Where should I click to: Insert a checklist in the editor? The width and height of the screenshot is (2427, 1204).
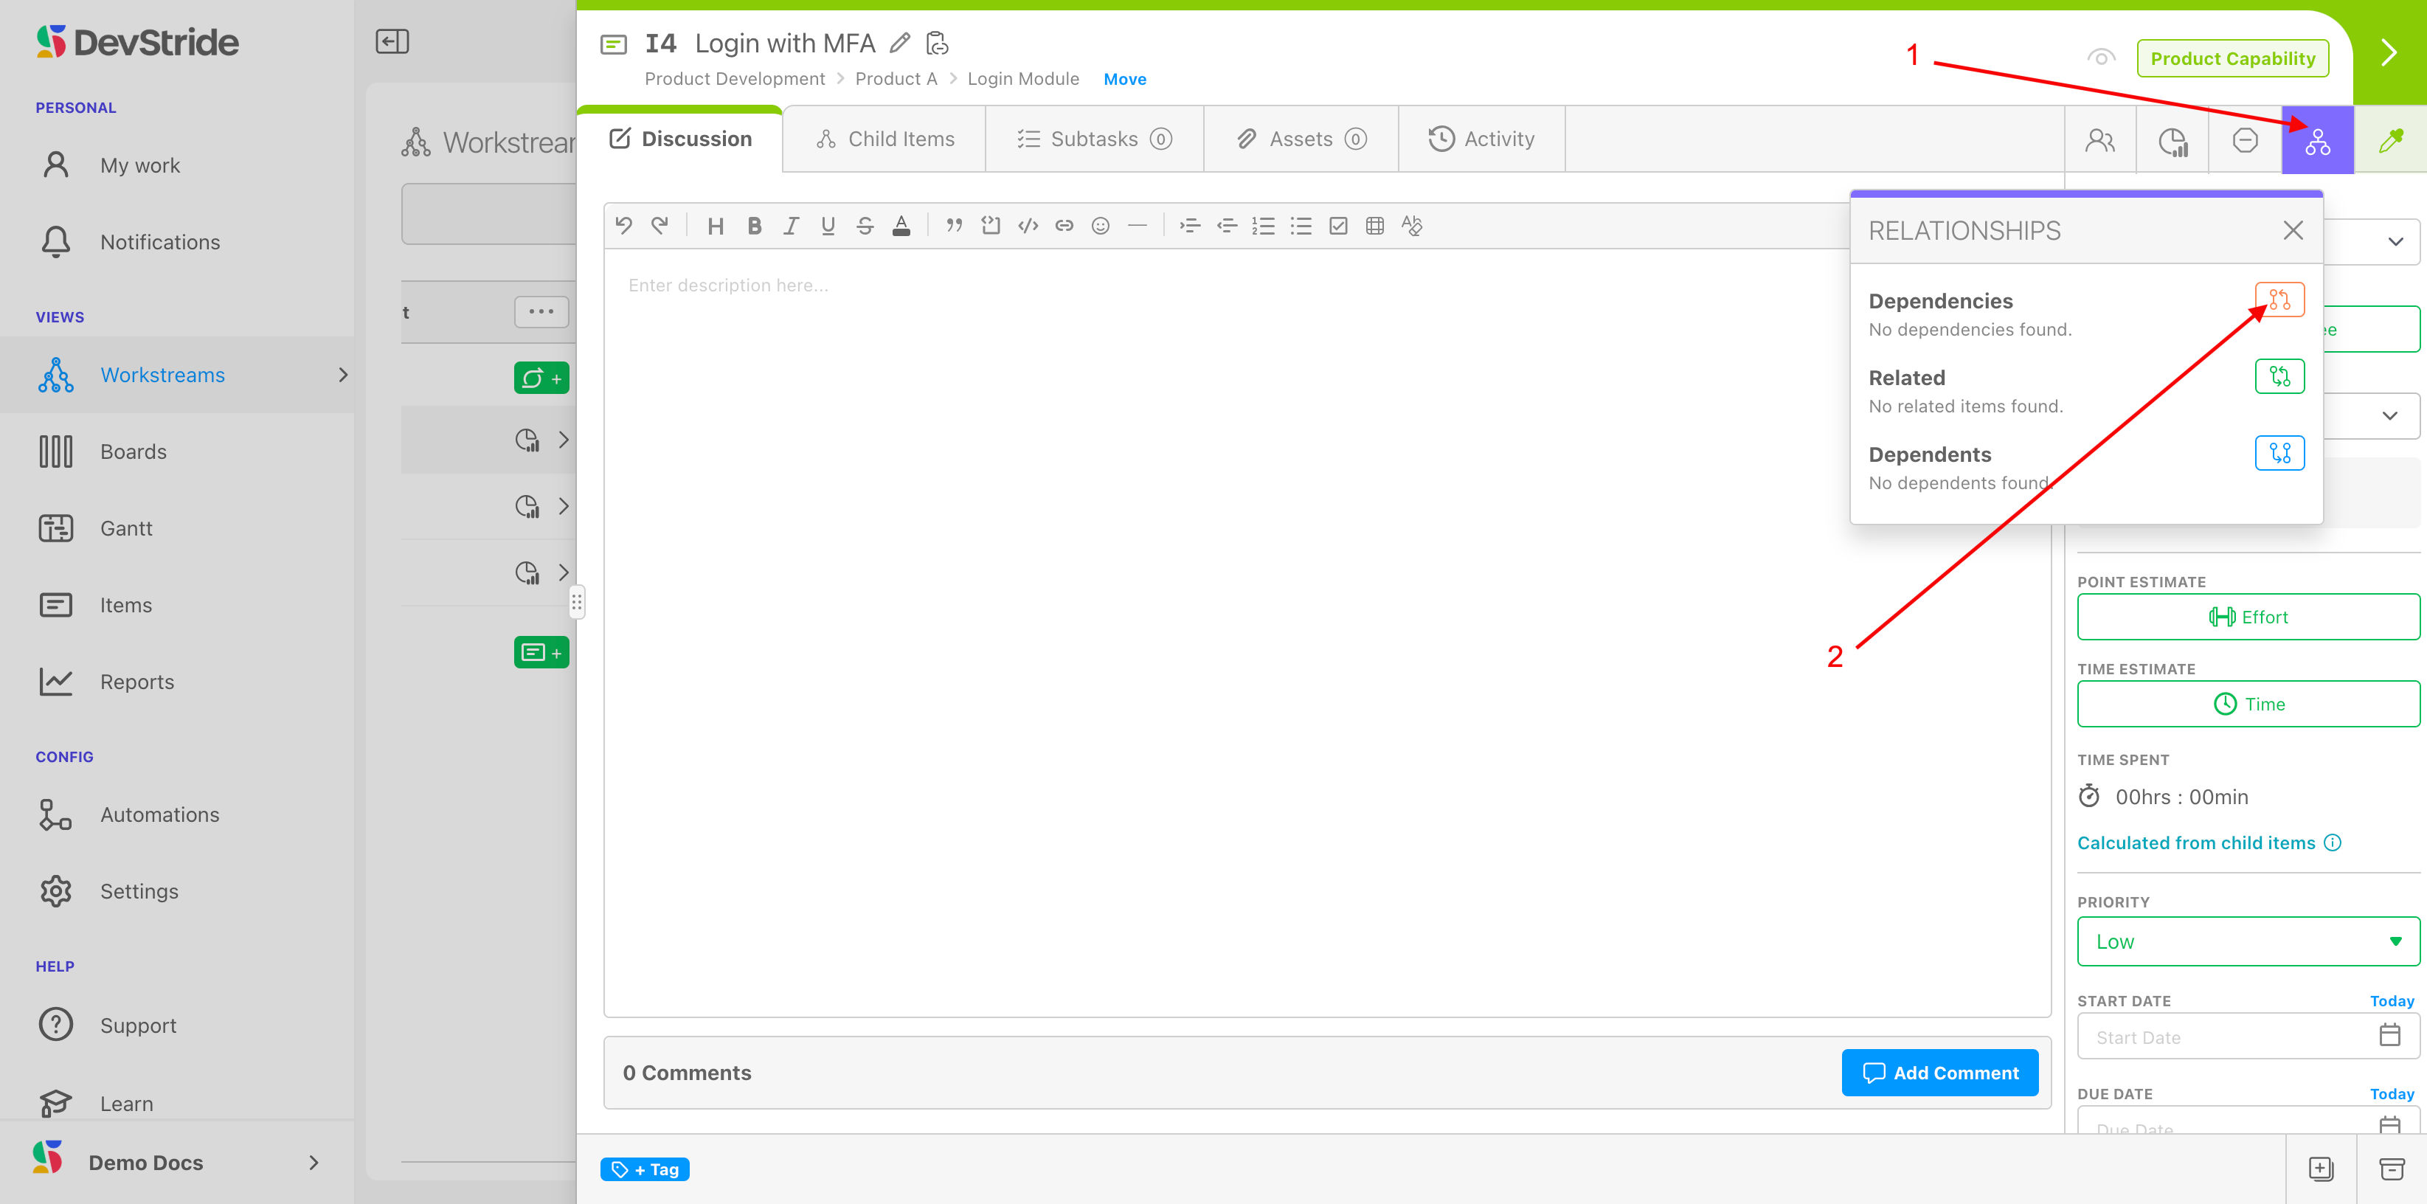1337,226
